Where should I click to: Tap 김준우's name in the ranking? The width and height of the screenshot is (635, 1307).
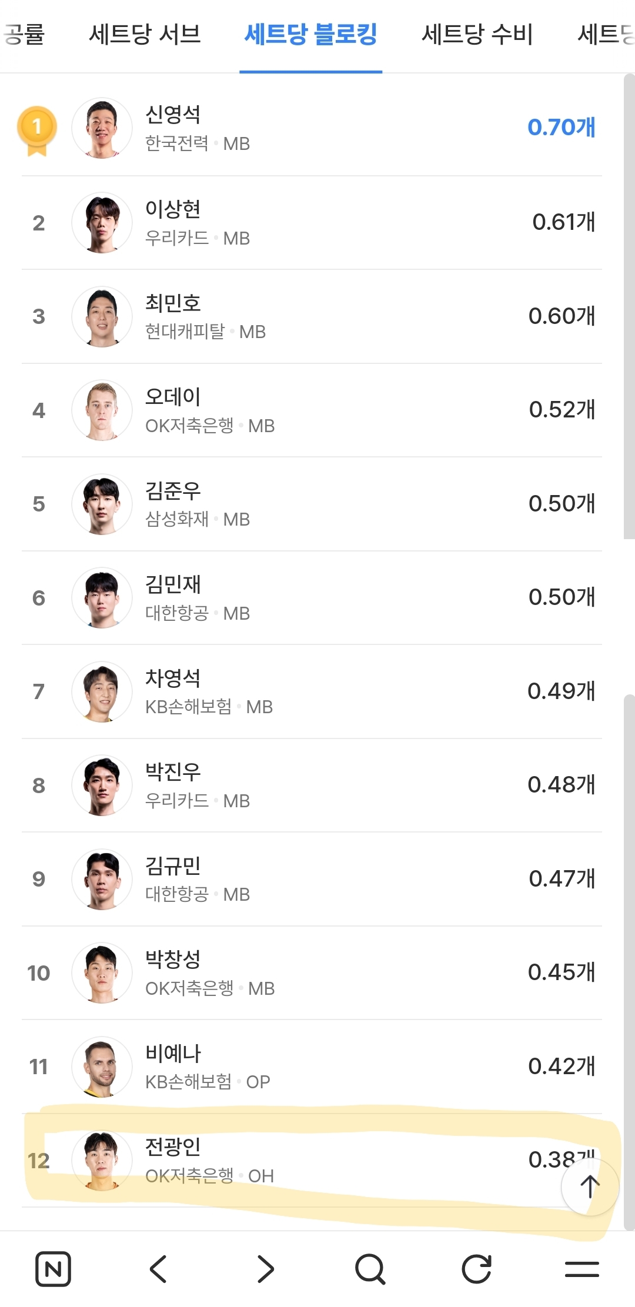pos(173,490)
